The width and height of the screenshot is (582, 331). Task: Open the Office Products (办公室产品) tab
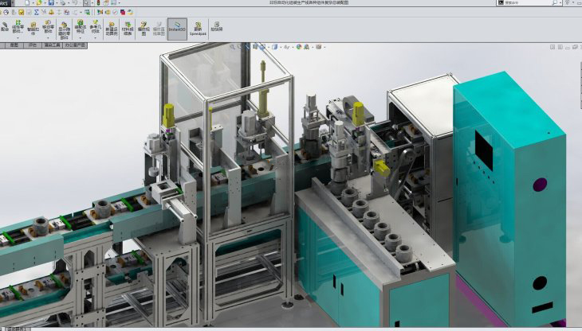click(x=76, y=46)
